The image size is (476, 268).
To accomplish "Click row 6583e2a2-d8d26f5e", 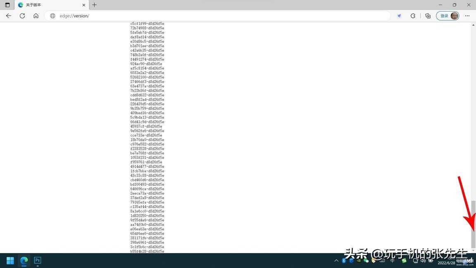I will tap(147, 73).
